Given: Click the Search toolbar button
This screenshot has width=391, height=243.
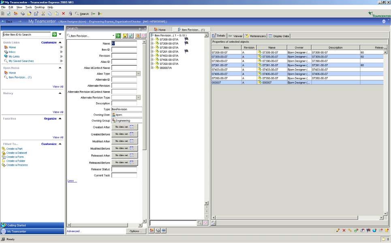Looking at the screenshot, I should click(82, 14).
